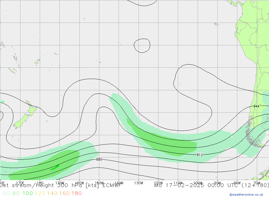Click the 70W longitude label
This screenshot has width=269, height=197.
[257, 183]
